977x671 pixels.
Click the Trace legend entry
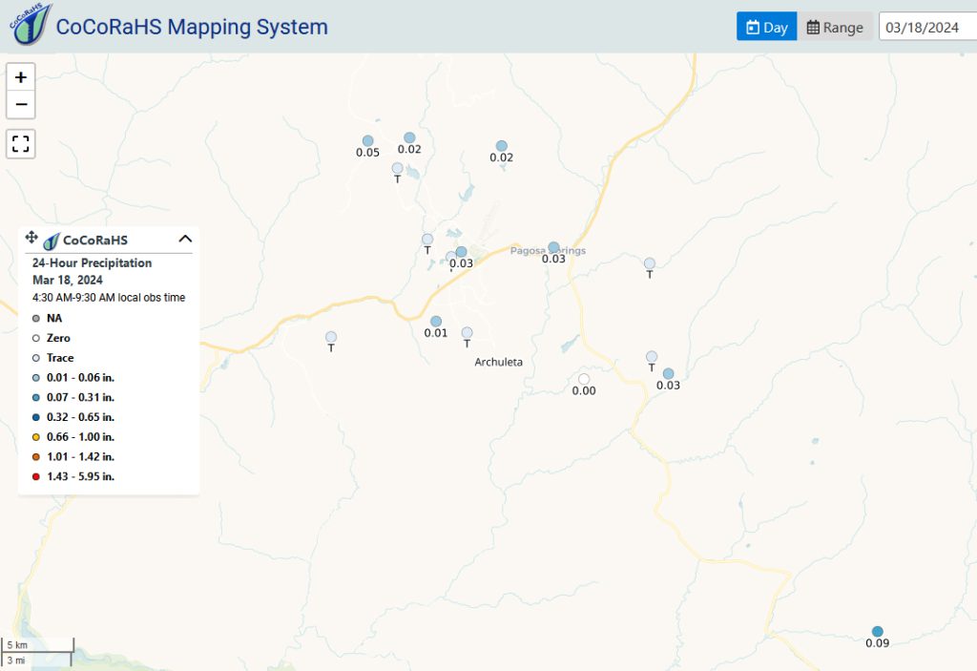point(53,358)
